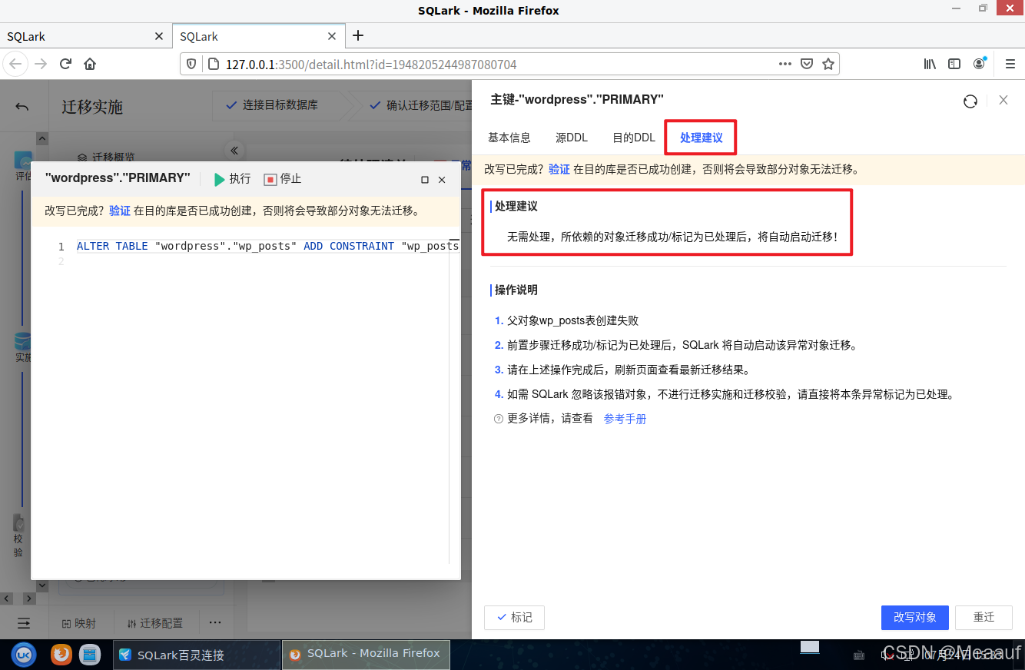Bookmark this page with the star icon
The height and width of the screenshot is (670, 1025).
pyautogui.click(x=828, y=64)
